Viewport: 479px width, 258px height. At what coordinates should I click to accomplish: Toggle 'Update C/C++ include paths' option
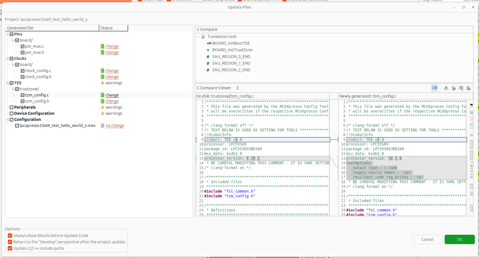(x=10, y=248)
